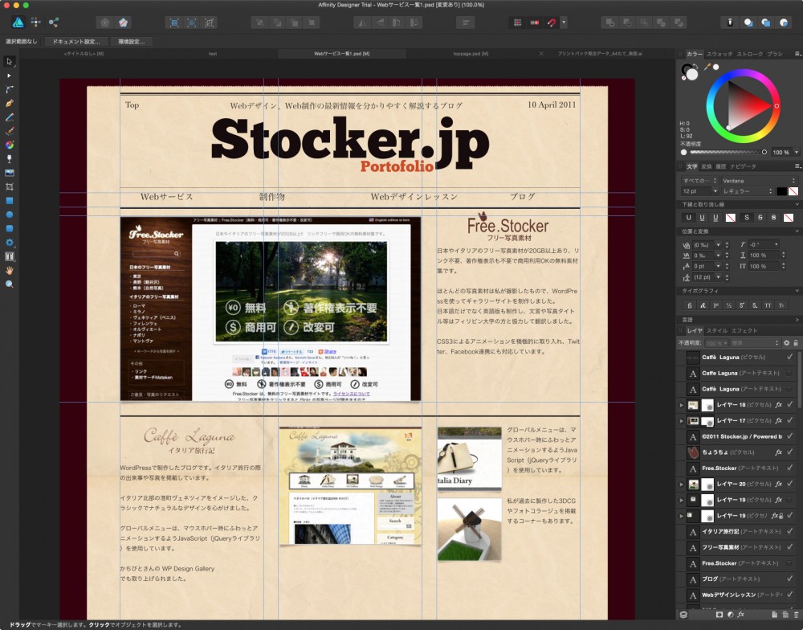Click the 不透明度 opacity slider in color panel
Image resolution: width=803 pixels, height=630 pixels.
(x=725, y=152)
